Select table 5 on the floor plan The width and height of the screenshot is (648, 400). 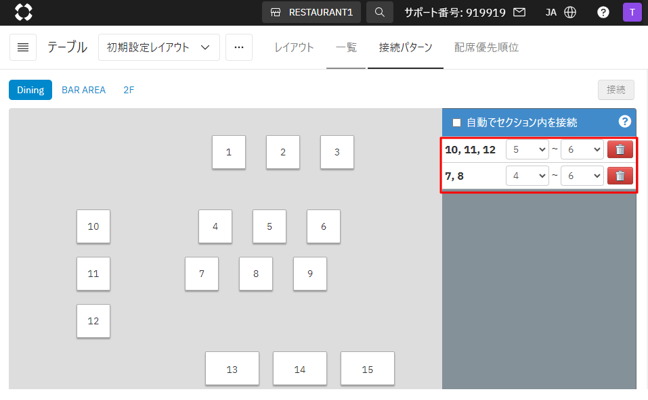tap(269, 226)
